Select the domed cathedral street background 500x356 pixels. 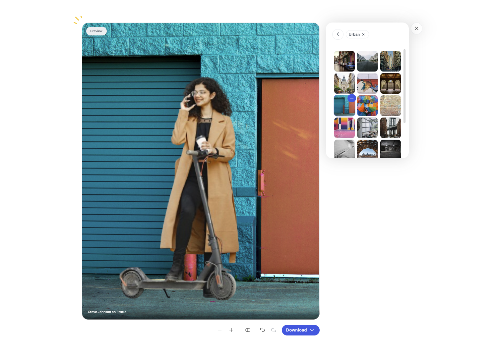click(x=344, y=83)
